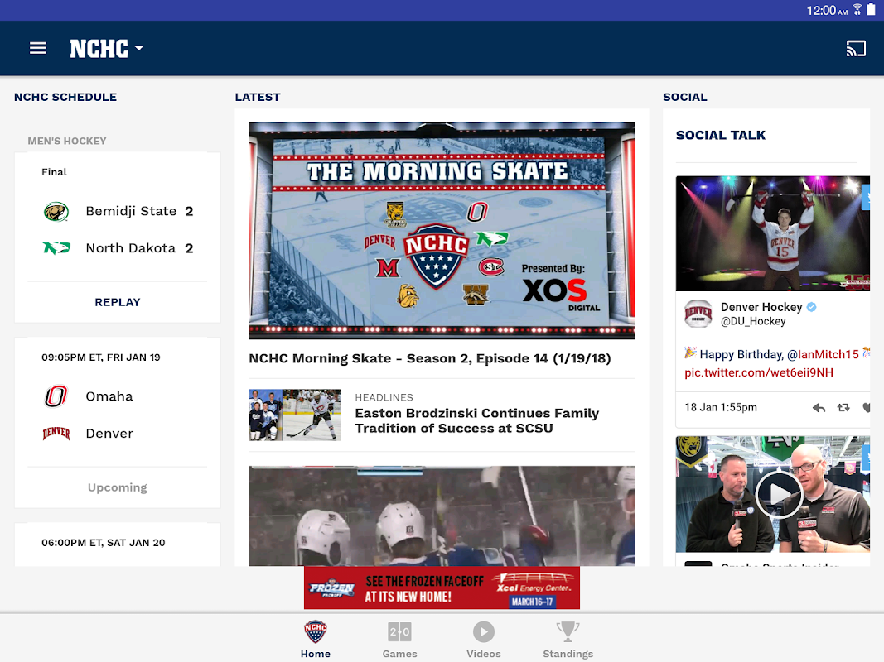Open the North Dakota team logo
The height and width of the screenshot is (662, 884).
(56, 247)
